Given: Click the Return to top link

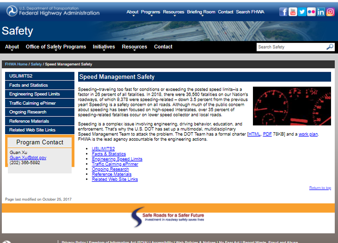Looking at the screenshot, I should [x=320, y=188].
